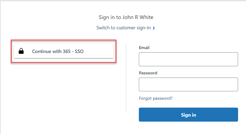Switch to customer sign-in
Screen dimensions: 246x134
(124, 28)
